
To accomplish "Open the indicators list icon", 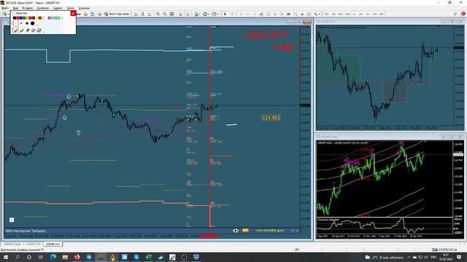I will pos(196,14).
